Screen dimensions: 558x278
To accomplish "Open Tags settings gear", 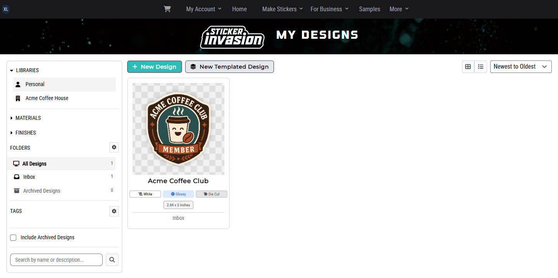I will [114, 211].
